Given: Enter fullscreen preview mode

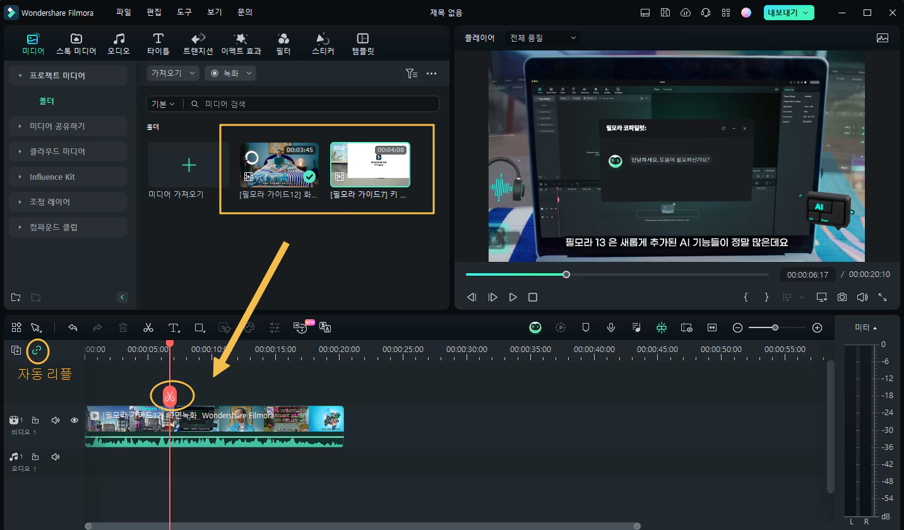Looking at the screenshot, I should (883, 297).
